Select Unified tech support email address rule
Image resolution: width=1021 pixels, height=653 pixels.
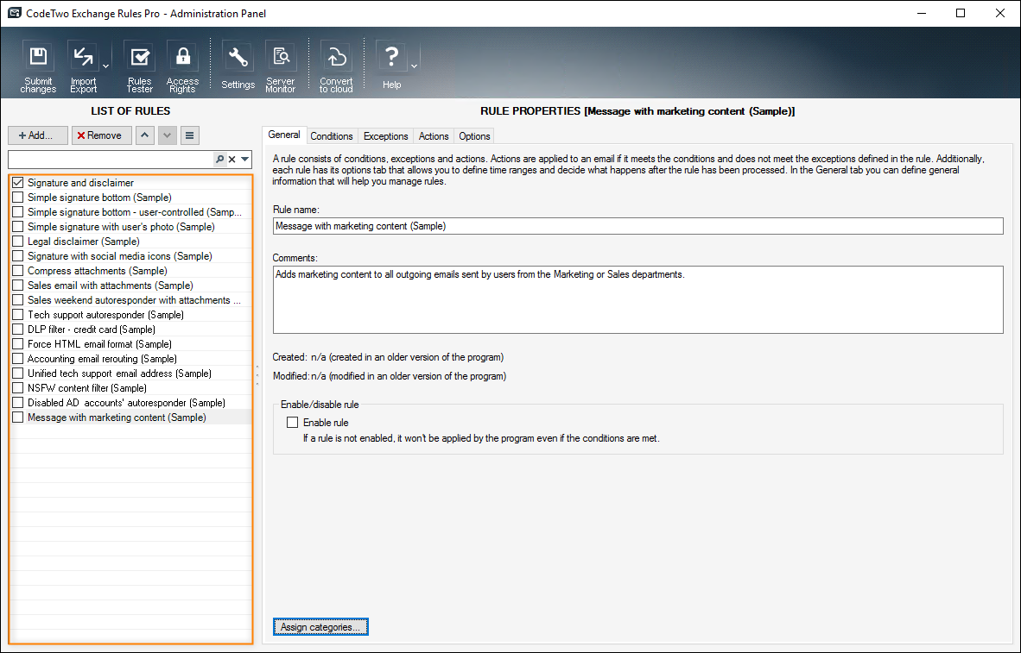pyautogui.click(x=131, y=374)
